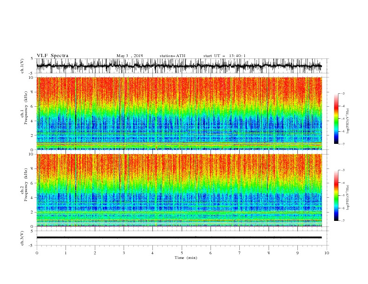368x284 pixels.
Task: Click the ch.2 spectrogram "4" kHz tick label
Action: [x=33, y=198]
